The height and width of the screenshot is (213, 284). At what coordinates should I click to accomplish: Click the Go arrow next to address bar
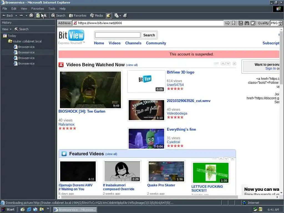(x=227, y=23)
